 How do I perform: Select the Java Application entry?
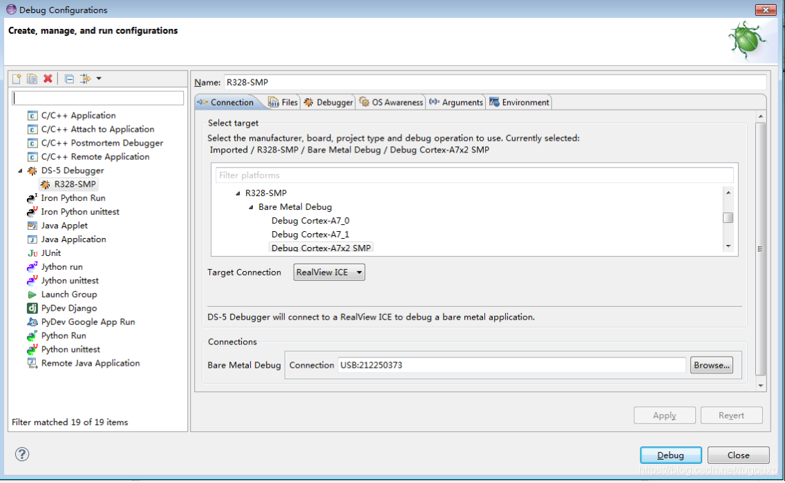[x=73, y=239]
